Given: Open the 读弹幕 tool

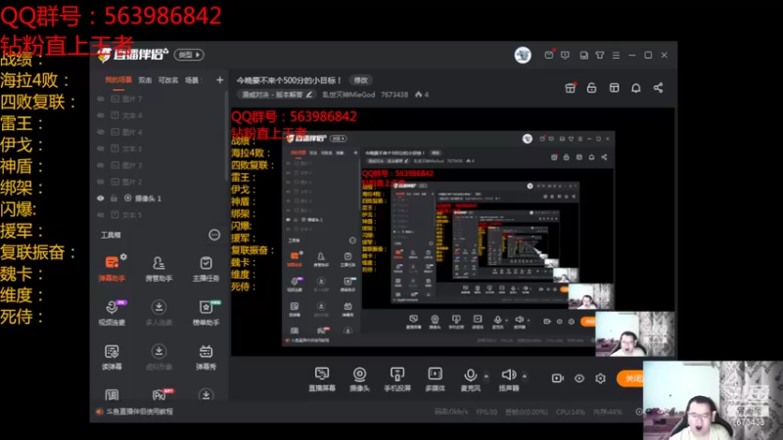Looking at the screenshot, I should [112, 357].
